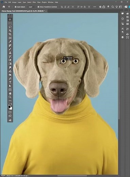Open the Swatches panel icon
This screenshot has height=177, width=130.
(127, 17)
